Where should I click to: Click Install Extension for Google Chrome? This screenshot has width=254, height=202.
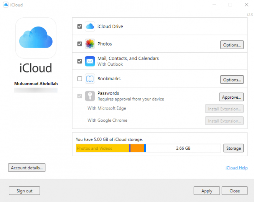point(224,121)
